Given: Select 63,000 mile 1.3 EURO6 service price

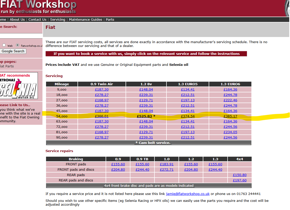Looking at the screenshot, I should pos(230,121).
